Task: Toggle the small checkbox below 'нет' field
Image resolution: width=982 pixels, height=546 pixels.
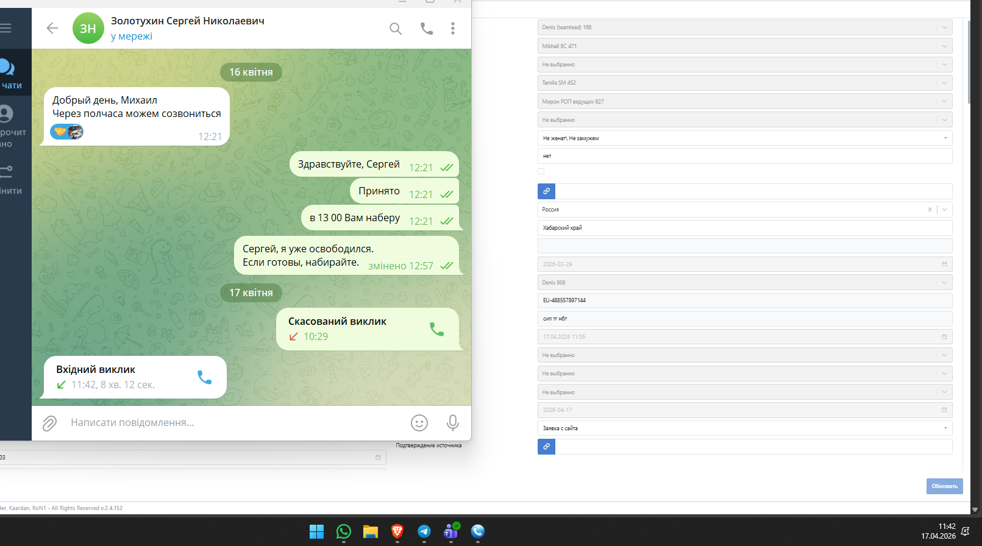Action: tap(541, 171)
